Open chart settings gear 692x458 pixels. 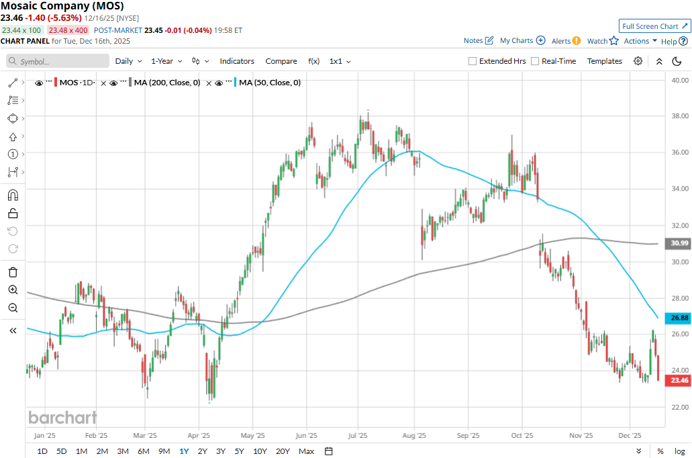point(638,61)
